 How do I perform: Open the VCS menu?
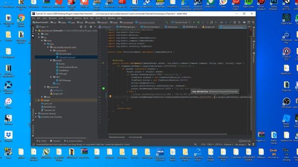[x=104, y=18]
